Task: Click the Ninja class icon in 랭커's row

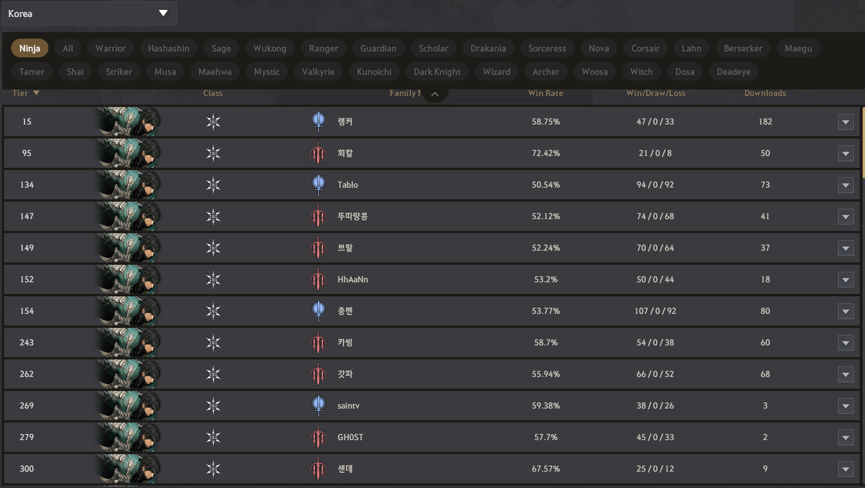Action: point(213,122)
